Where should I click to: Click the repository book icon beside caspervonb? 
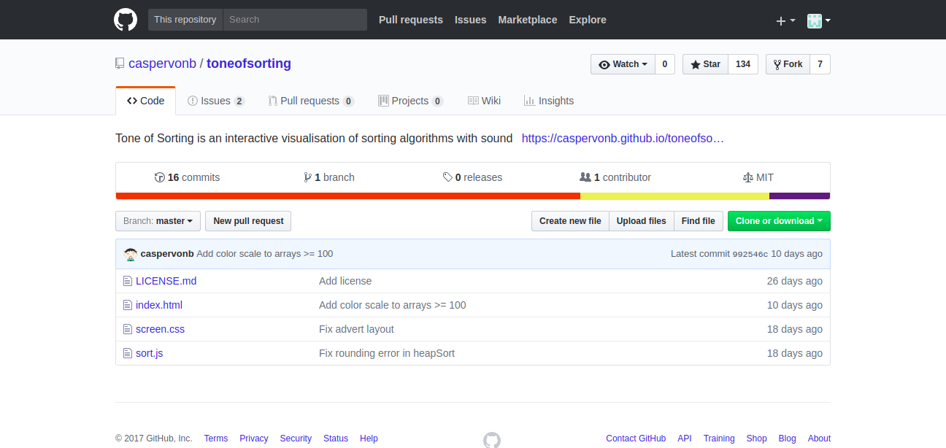[120, 63]
